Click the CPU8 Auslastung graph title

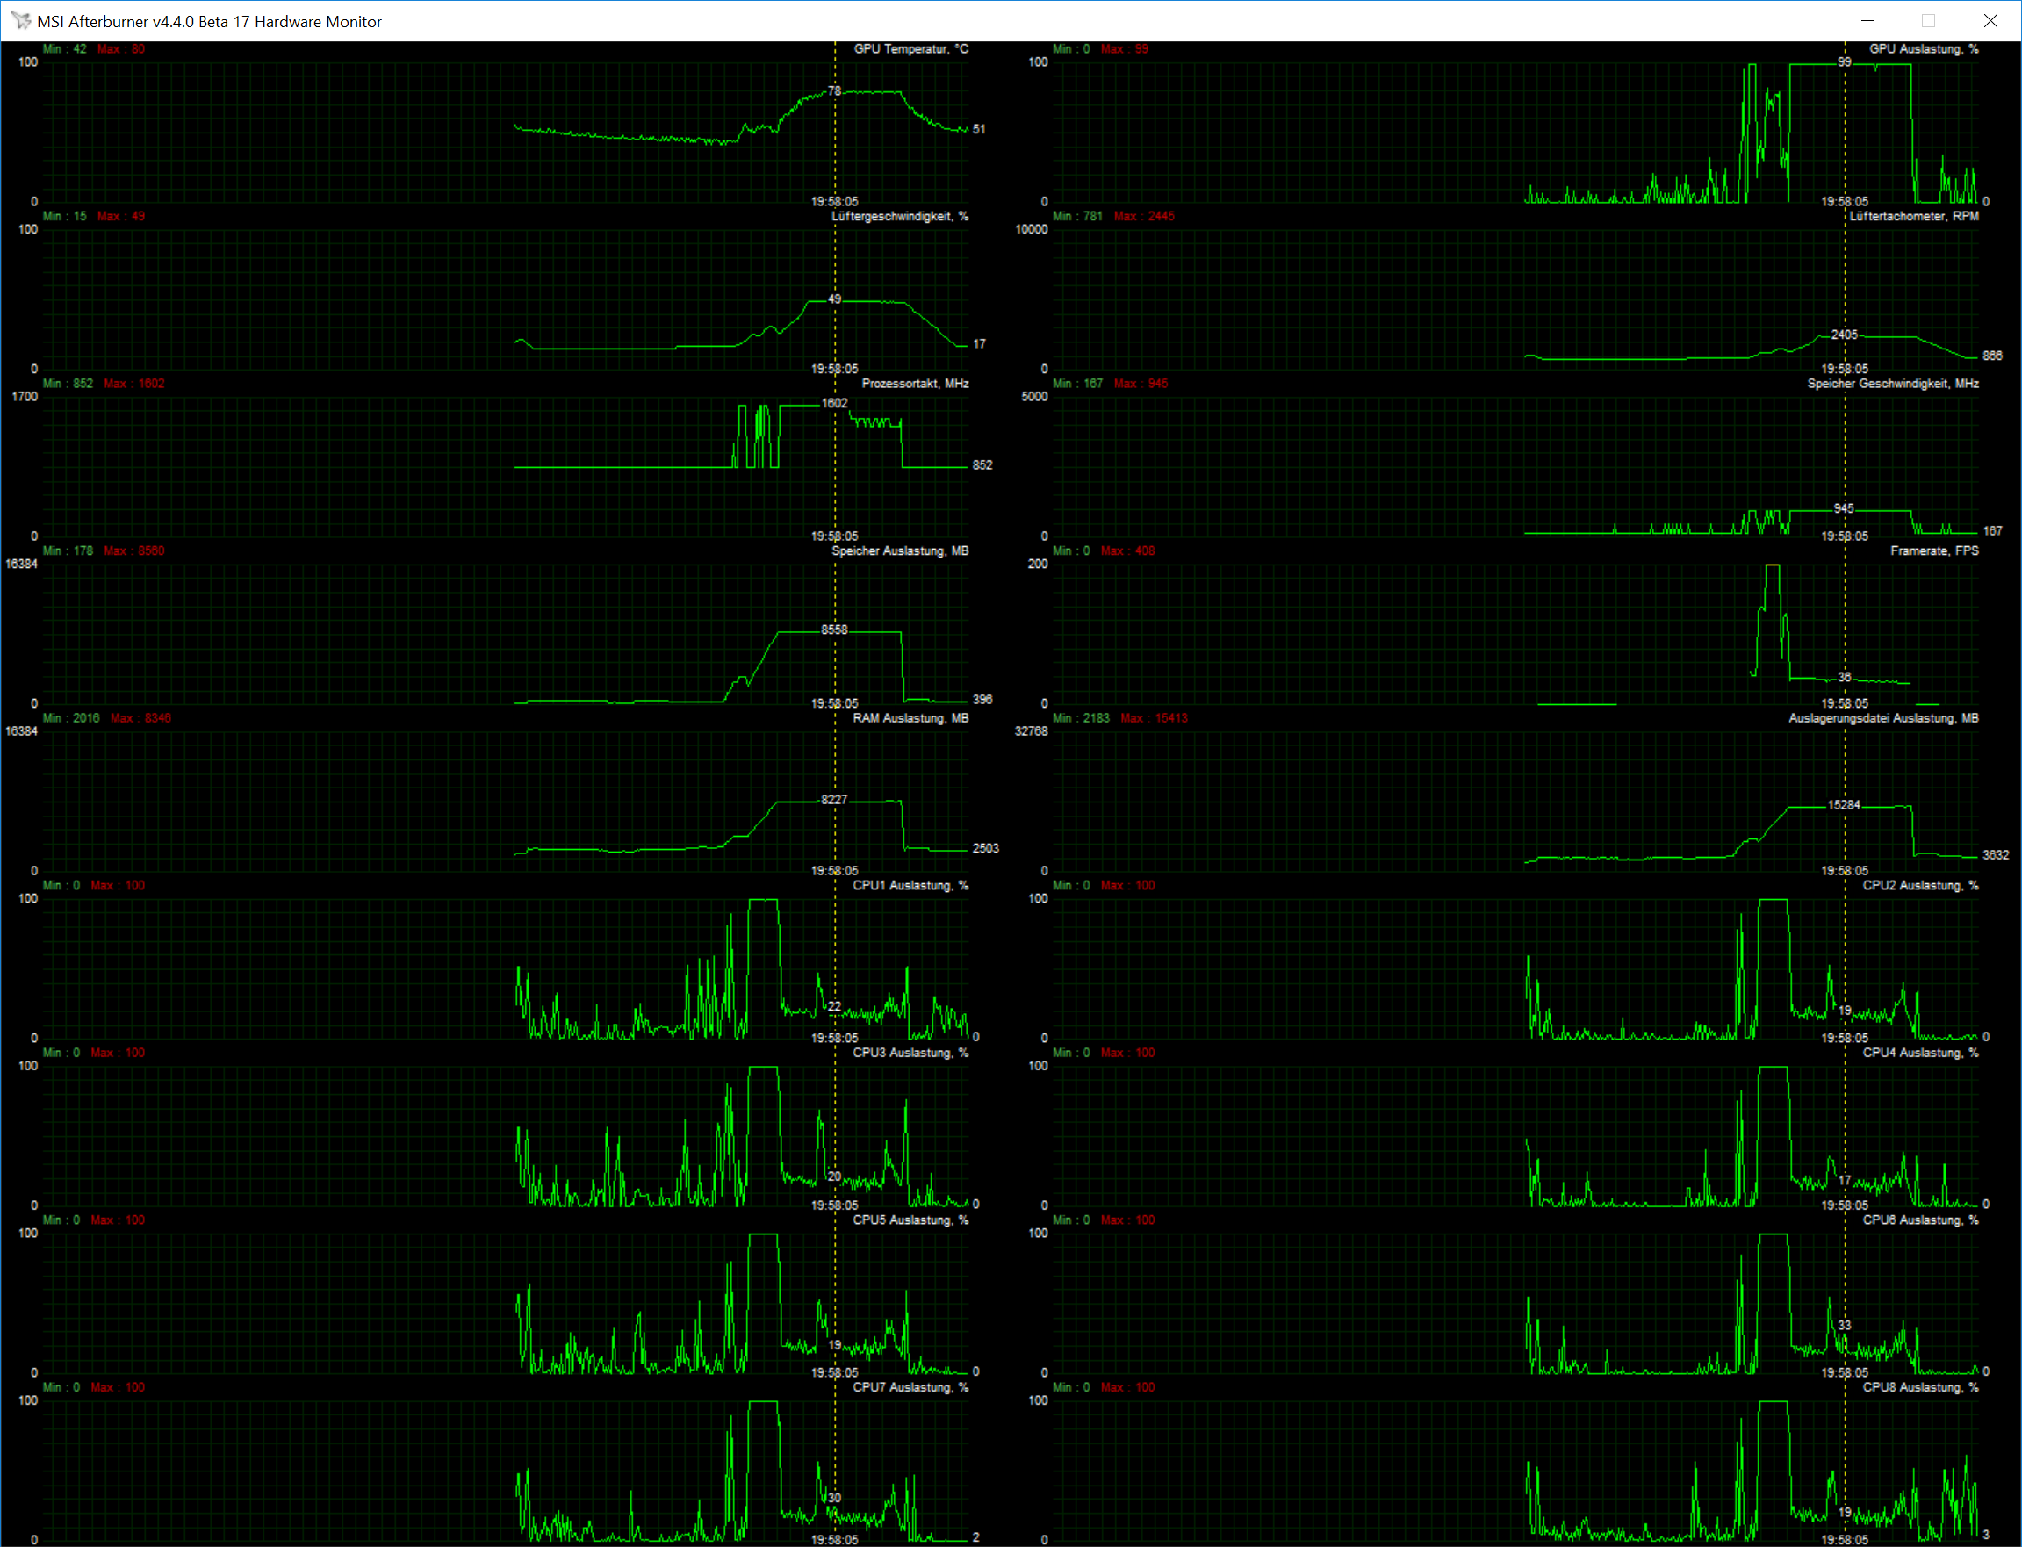(x=1920, y=1388)
